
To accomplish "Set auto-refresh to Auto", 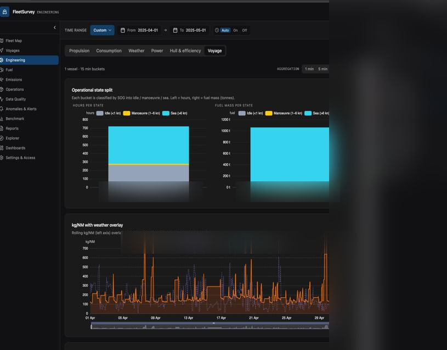I will (x=225, y=30).
